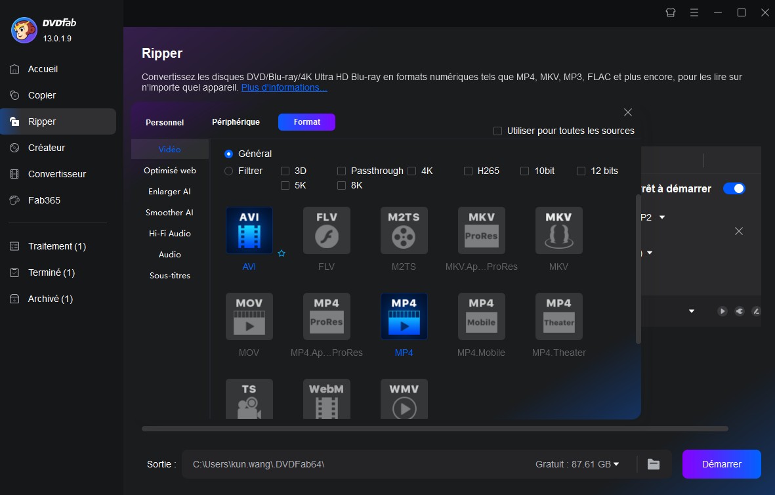Open the Sous-titres category
The image size is (775, 495).
coord(169,276)
